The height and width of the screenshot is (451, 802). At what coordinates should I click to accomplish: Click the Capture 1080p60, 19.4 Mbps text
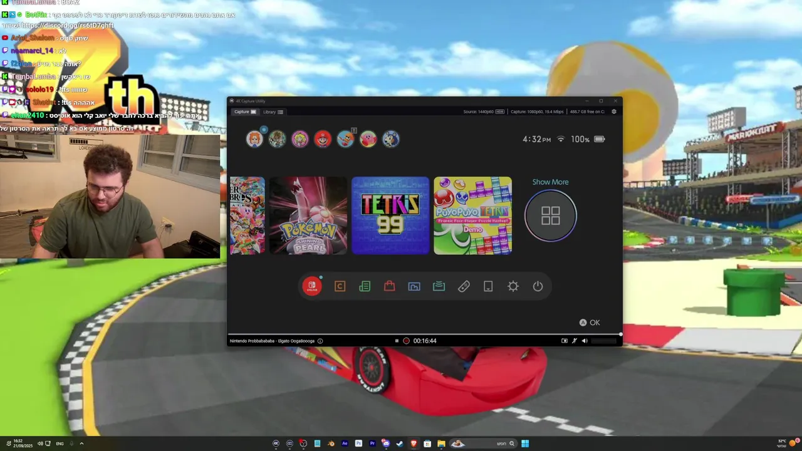point(537,111)
